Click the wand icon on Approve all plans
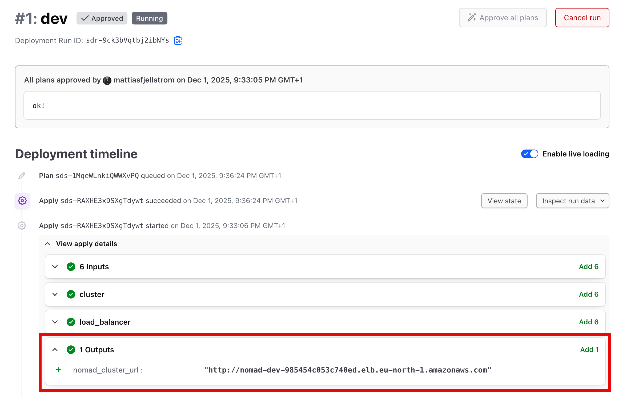 [x=472, y=17]
